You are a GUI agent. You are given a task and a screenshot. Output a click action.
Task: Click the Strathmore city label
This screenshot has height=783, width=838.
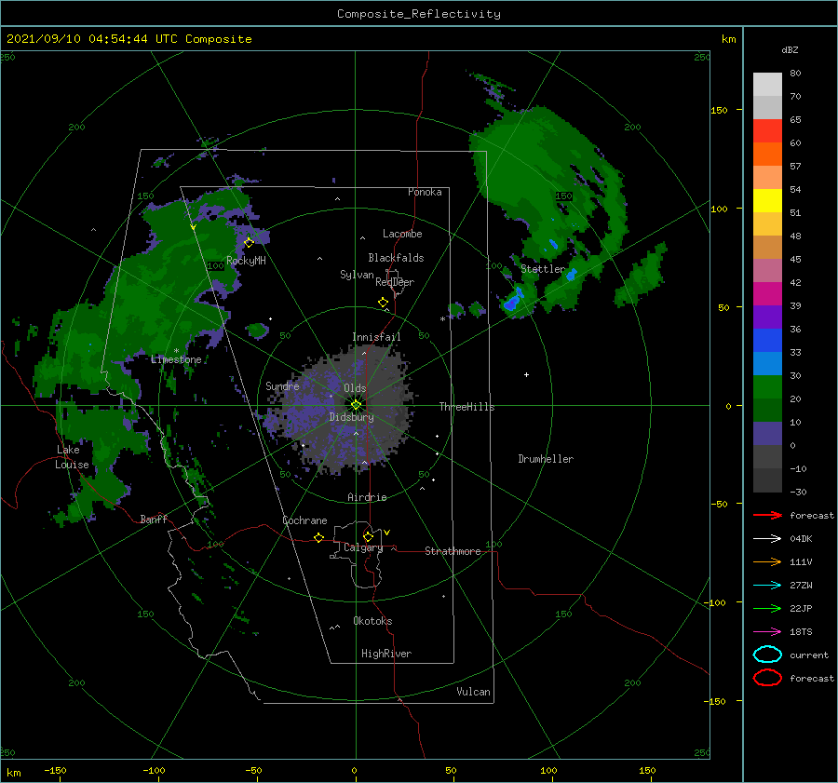453,551
